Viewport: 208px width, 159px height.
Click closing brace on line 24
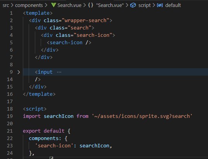[x=30, y=153]
